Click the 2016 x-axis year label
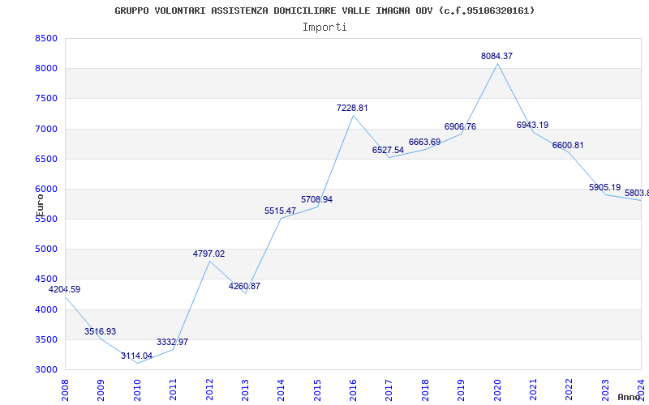 [x=353, y=390]
